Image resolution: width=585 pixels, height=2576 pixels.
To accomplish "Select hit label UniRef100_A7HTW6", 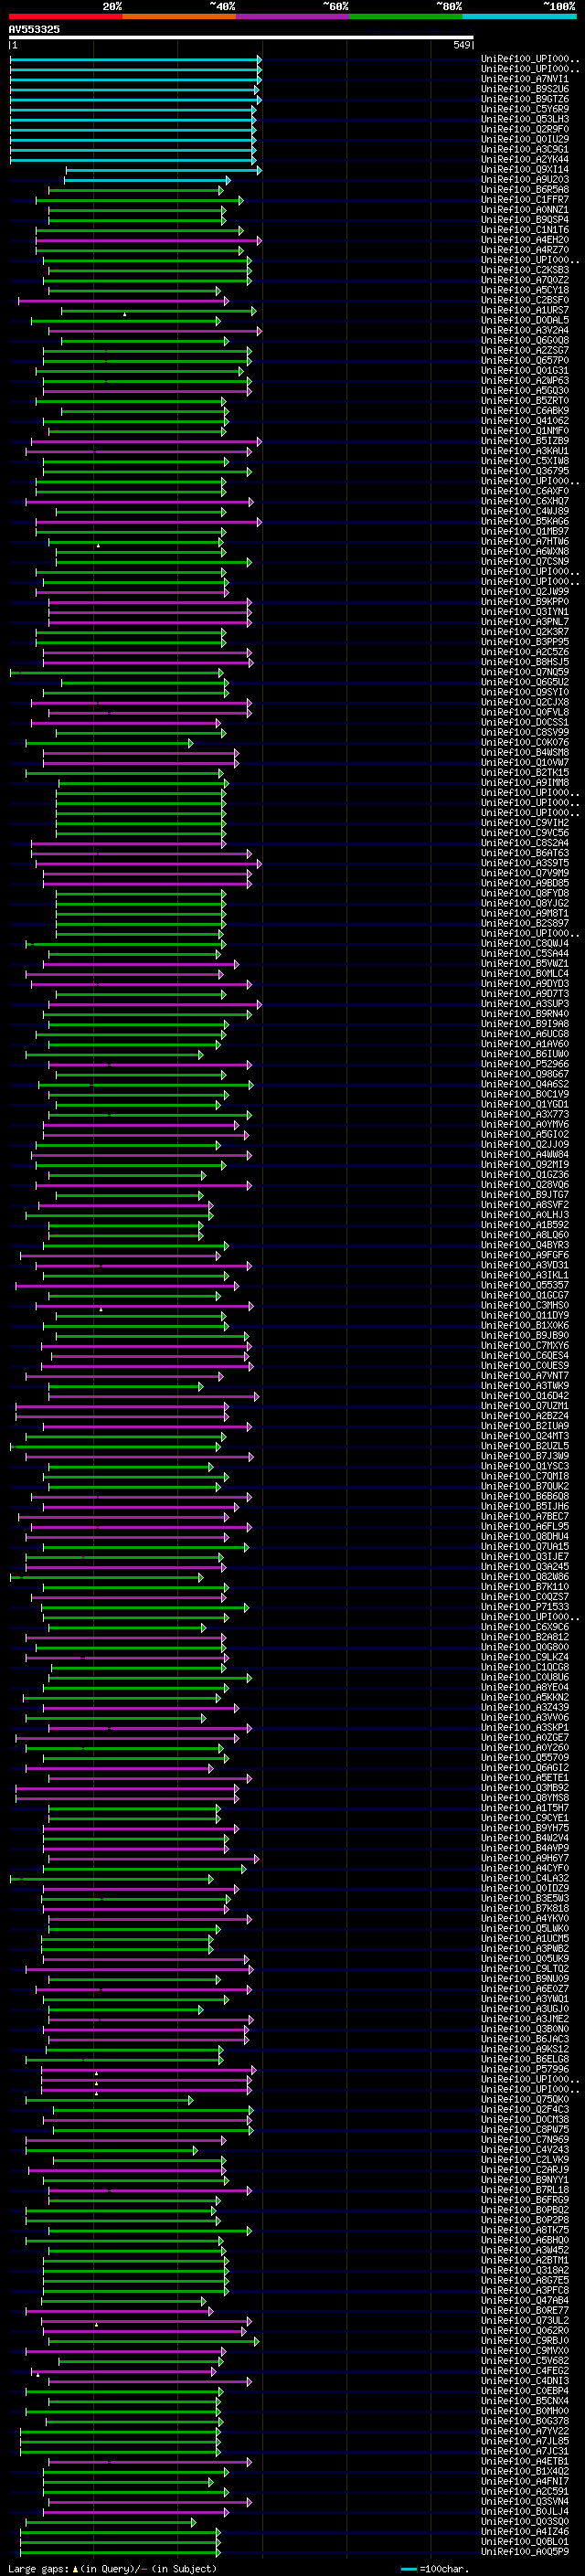I will 525,542.
